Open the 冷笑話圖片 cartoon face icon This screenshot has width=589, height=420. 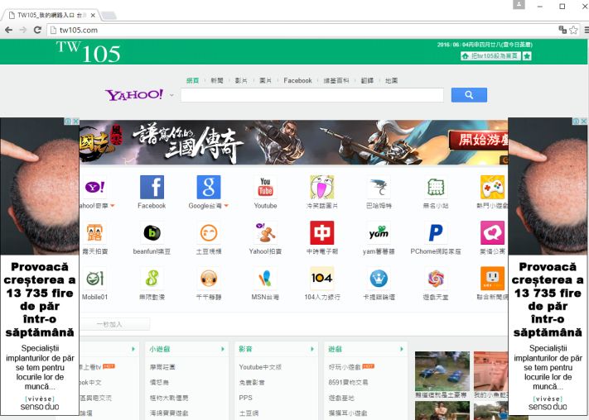tap(322, 187)
